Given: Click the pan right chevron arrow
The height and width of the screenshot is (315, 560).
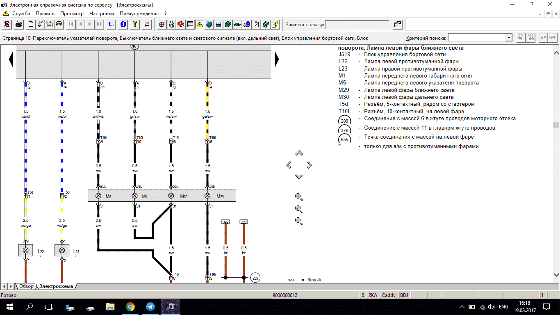Looking at the screenshot, I should (x=310, y=164).
